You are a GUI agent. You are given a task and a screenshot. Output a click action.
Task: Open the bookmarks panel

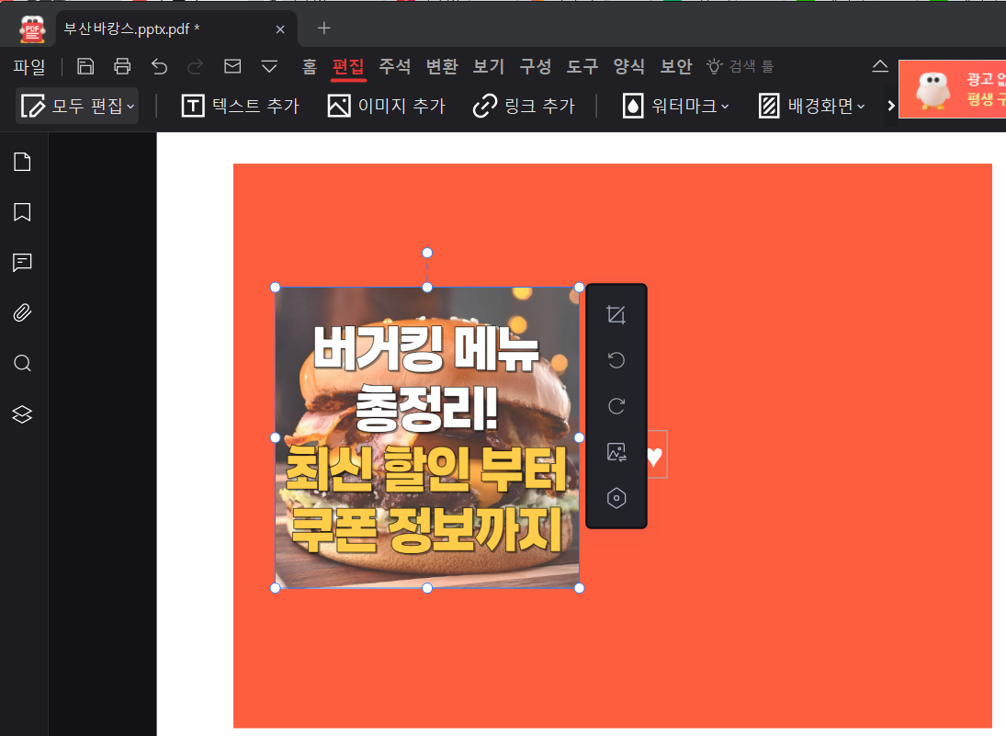pyautogui.click(x=22, y=212)
